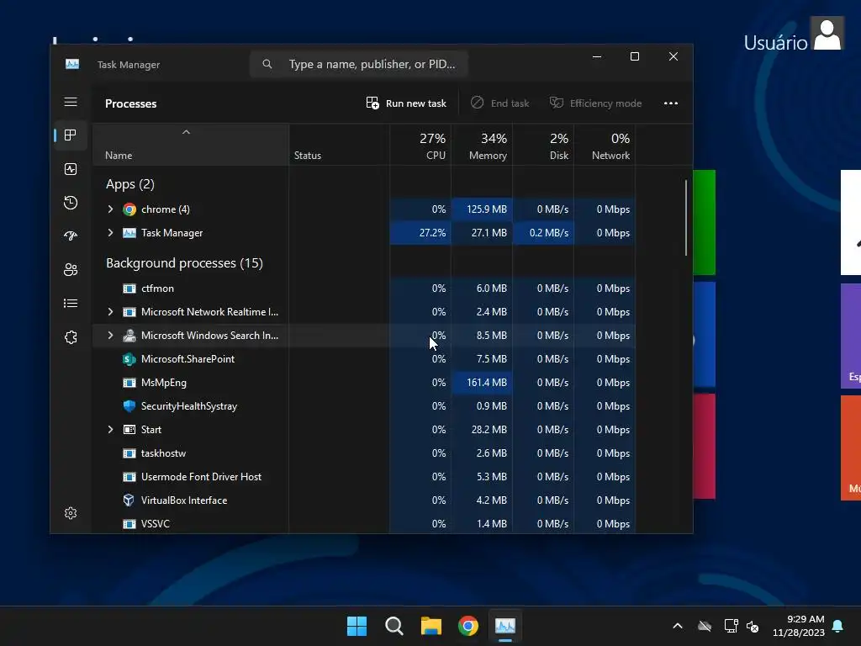Open File Explorer from taskbar

coord(431,626)
